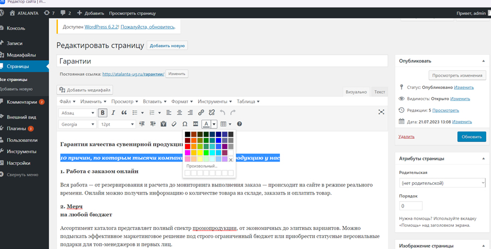Open the Формат menu
The image size is (491, 249).
coord(182,101)
